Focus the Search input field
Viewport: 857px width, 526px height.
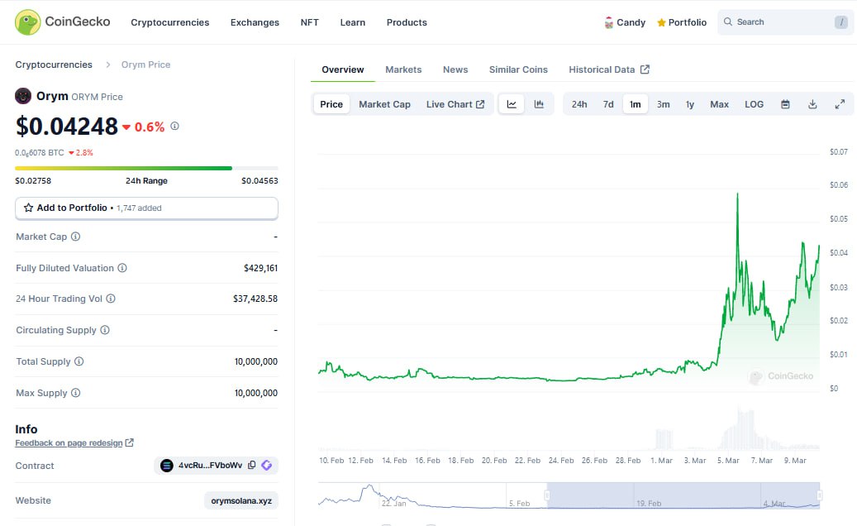click(x=785, y=22)
